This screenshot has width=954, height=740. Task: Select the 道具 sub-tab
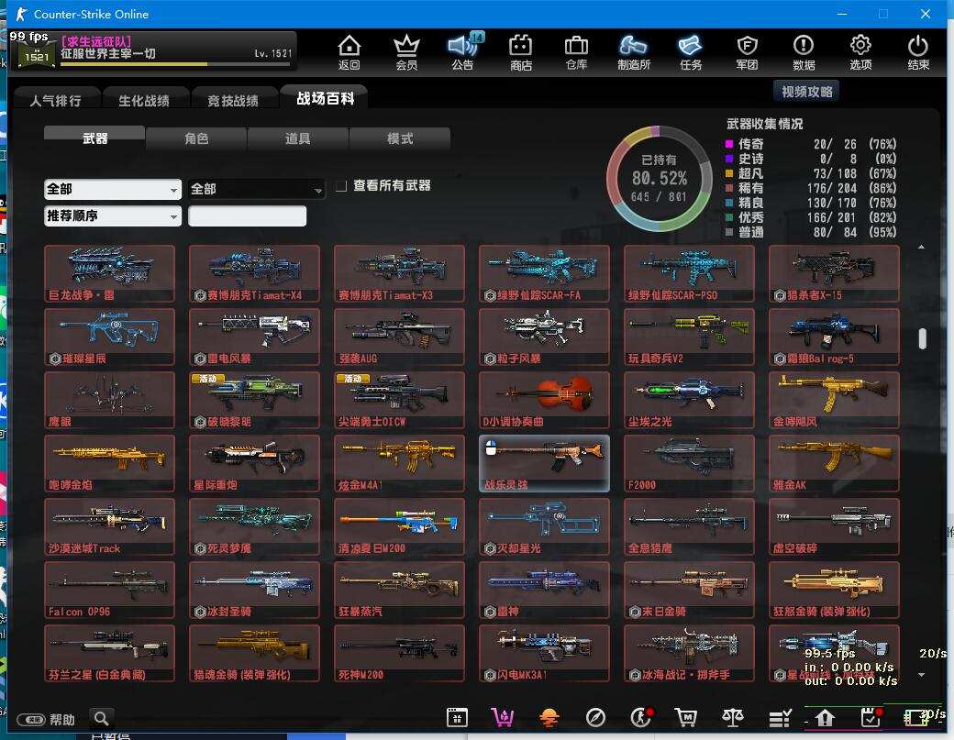297,138
